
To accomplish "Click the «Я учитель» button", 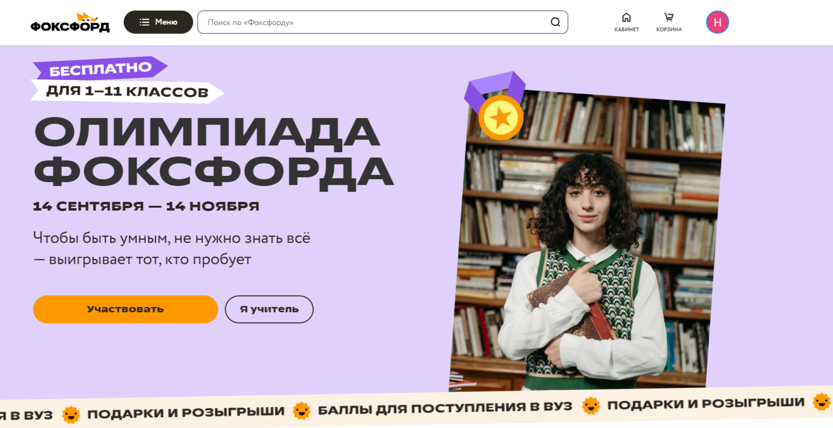I will 269,309.
